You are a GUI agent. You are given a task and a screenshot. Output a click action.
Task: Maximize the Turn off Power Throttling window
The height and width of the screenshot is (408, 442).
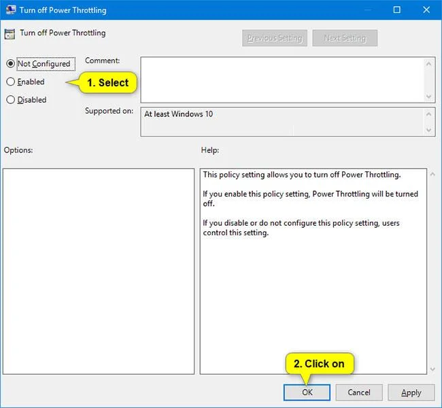click(x=396, y=10)
